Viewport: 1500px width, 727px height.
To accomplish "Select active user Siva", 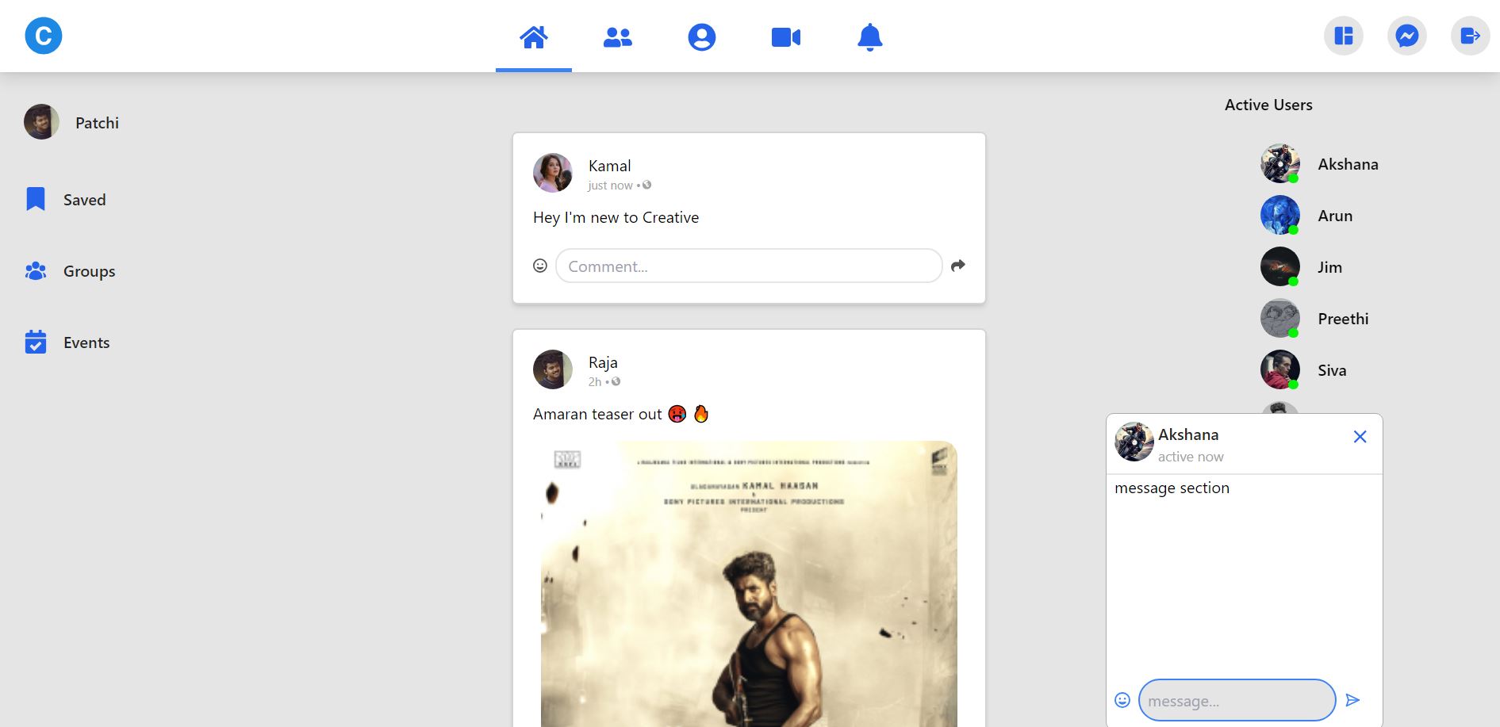I will point(1333,370).
